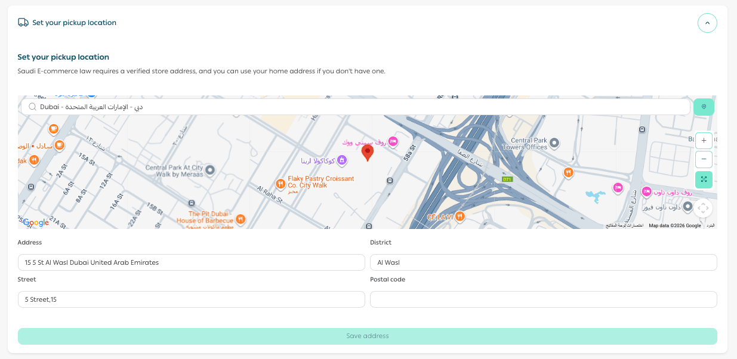Image resolution: width=737 pixels, height=359 pixels.
Task: Click the Street input field
Action: click(191, 299)
